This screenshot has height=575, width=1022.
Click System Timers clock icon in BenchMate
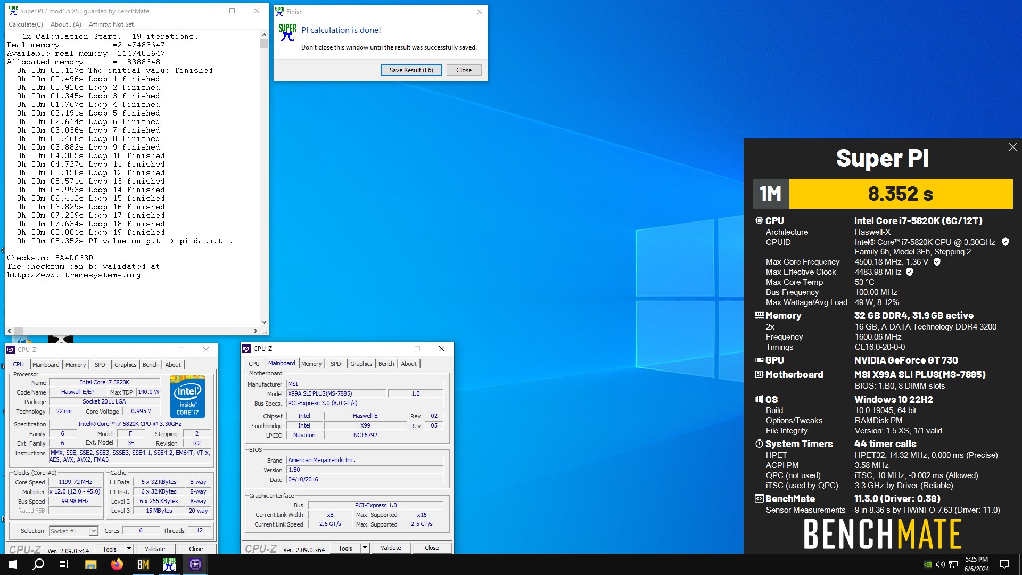point(759,443)
